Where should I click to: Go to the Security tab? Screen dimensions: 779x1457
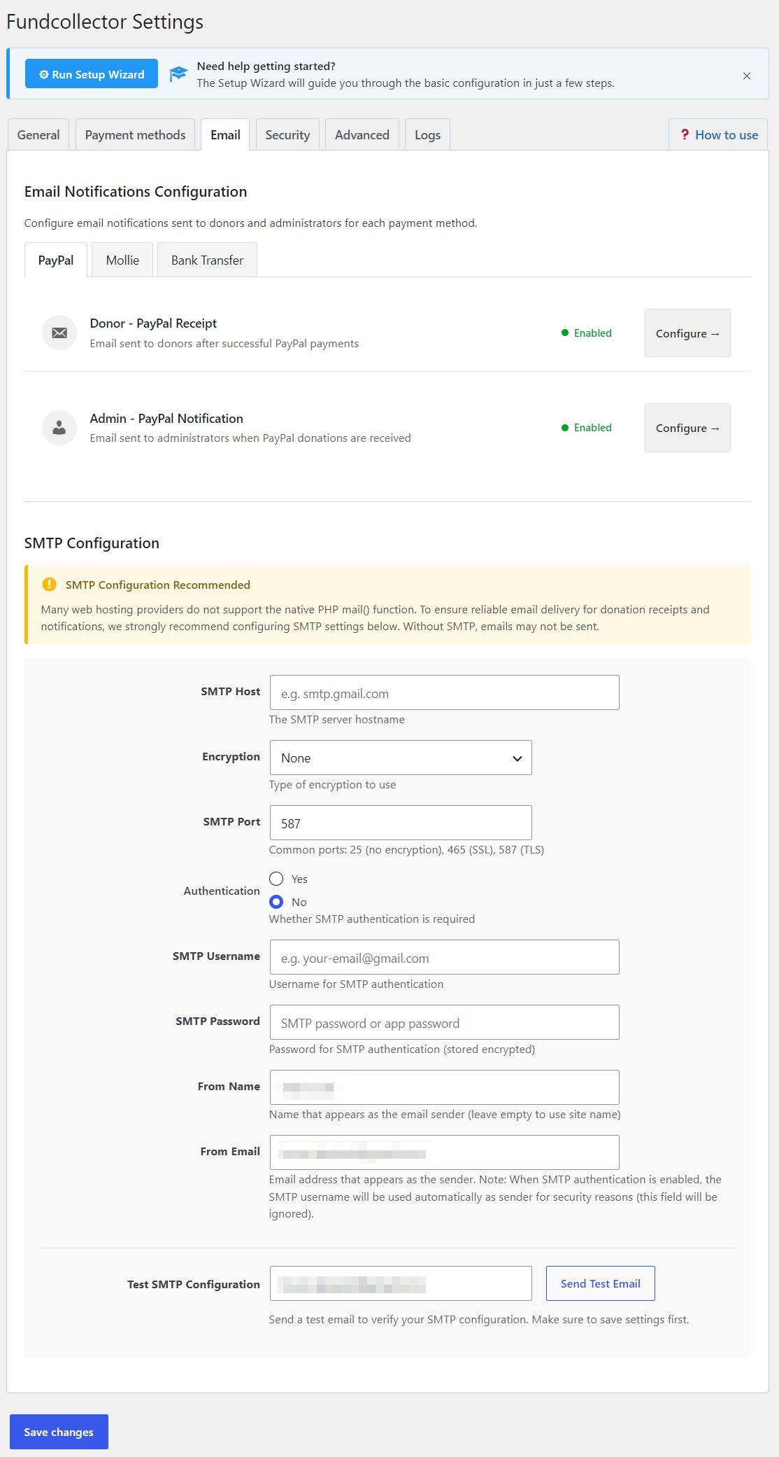pyautogui.click(x=287, y=134)
